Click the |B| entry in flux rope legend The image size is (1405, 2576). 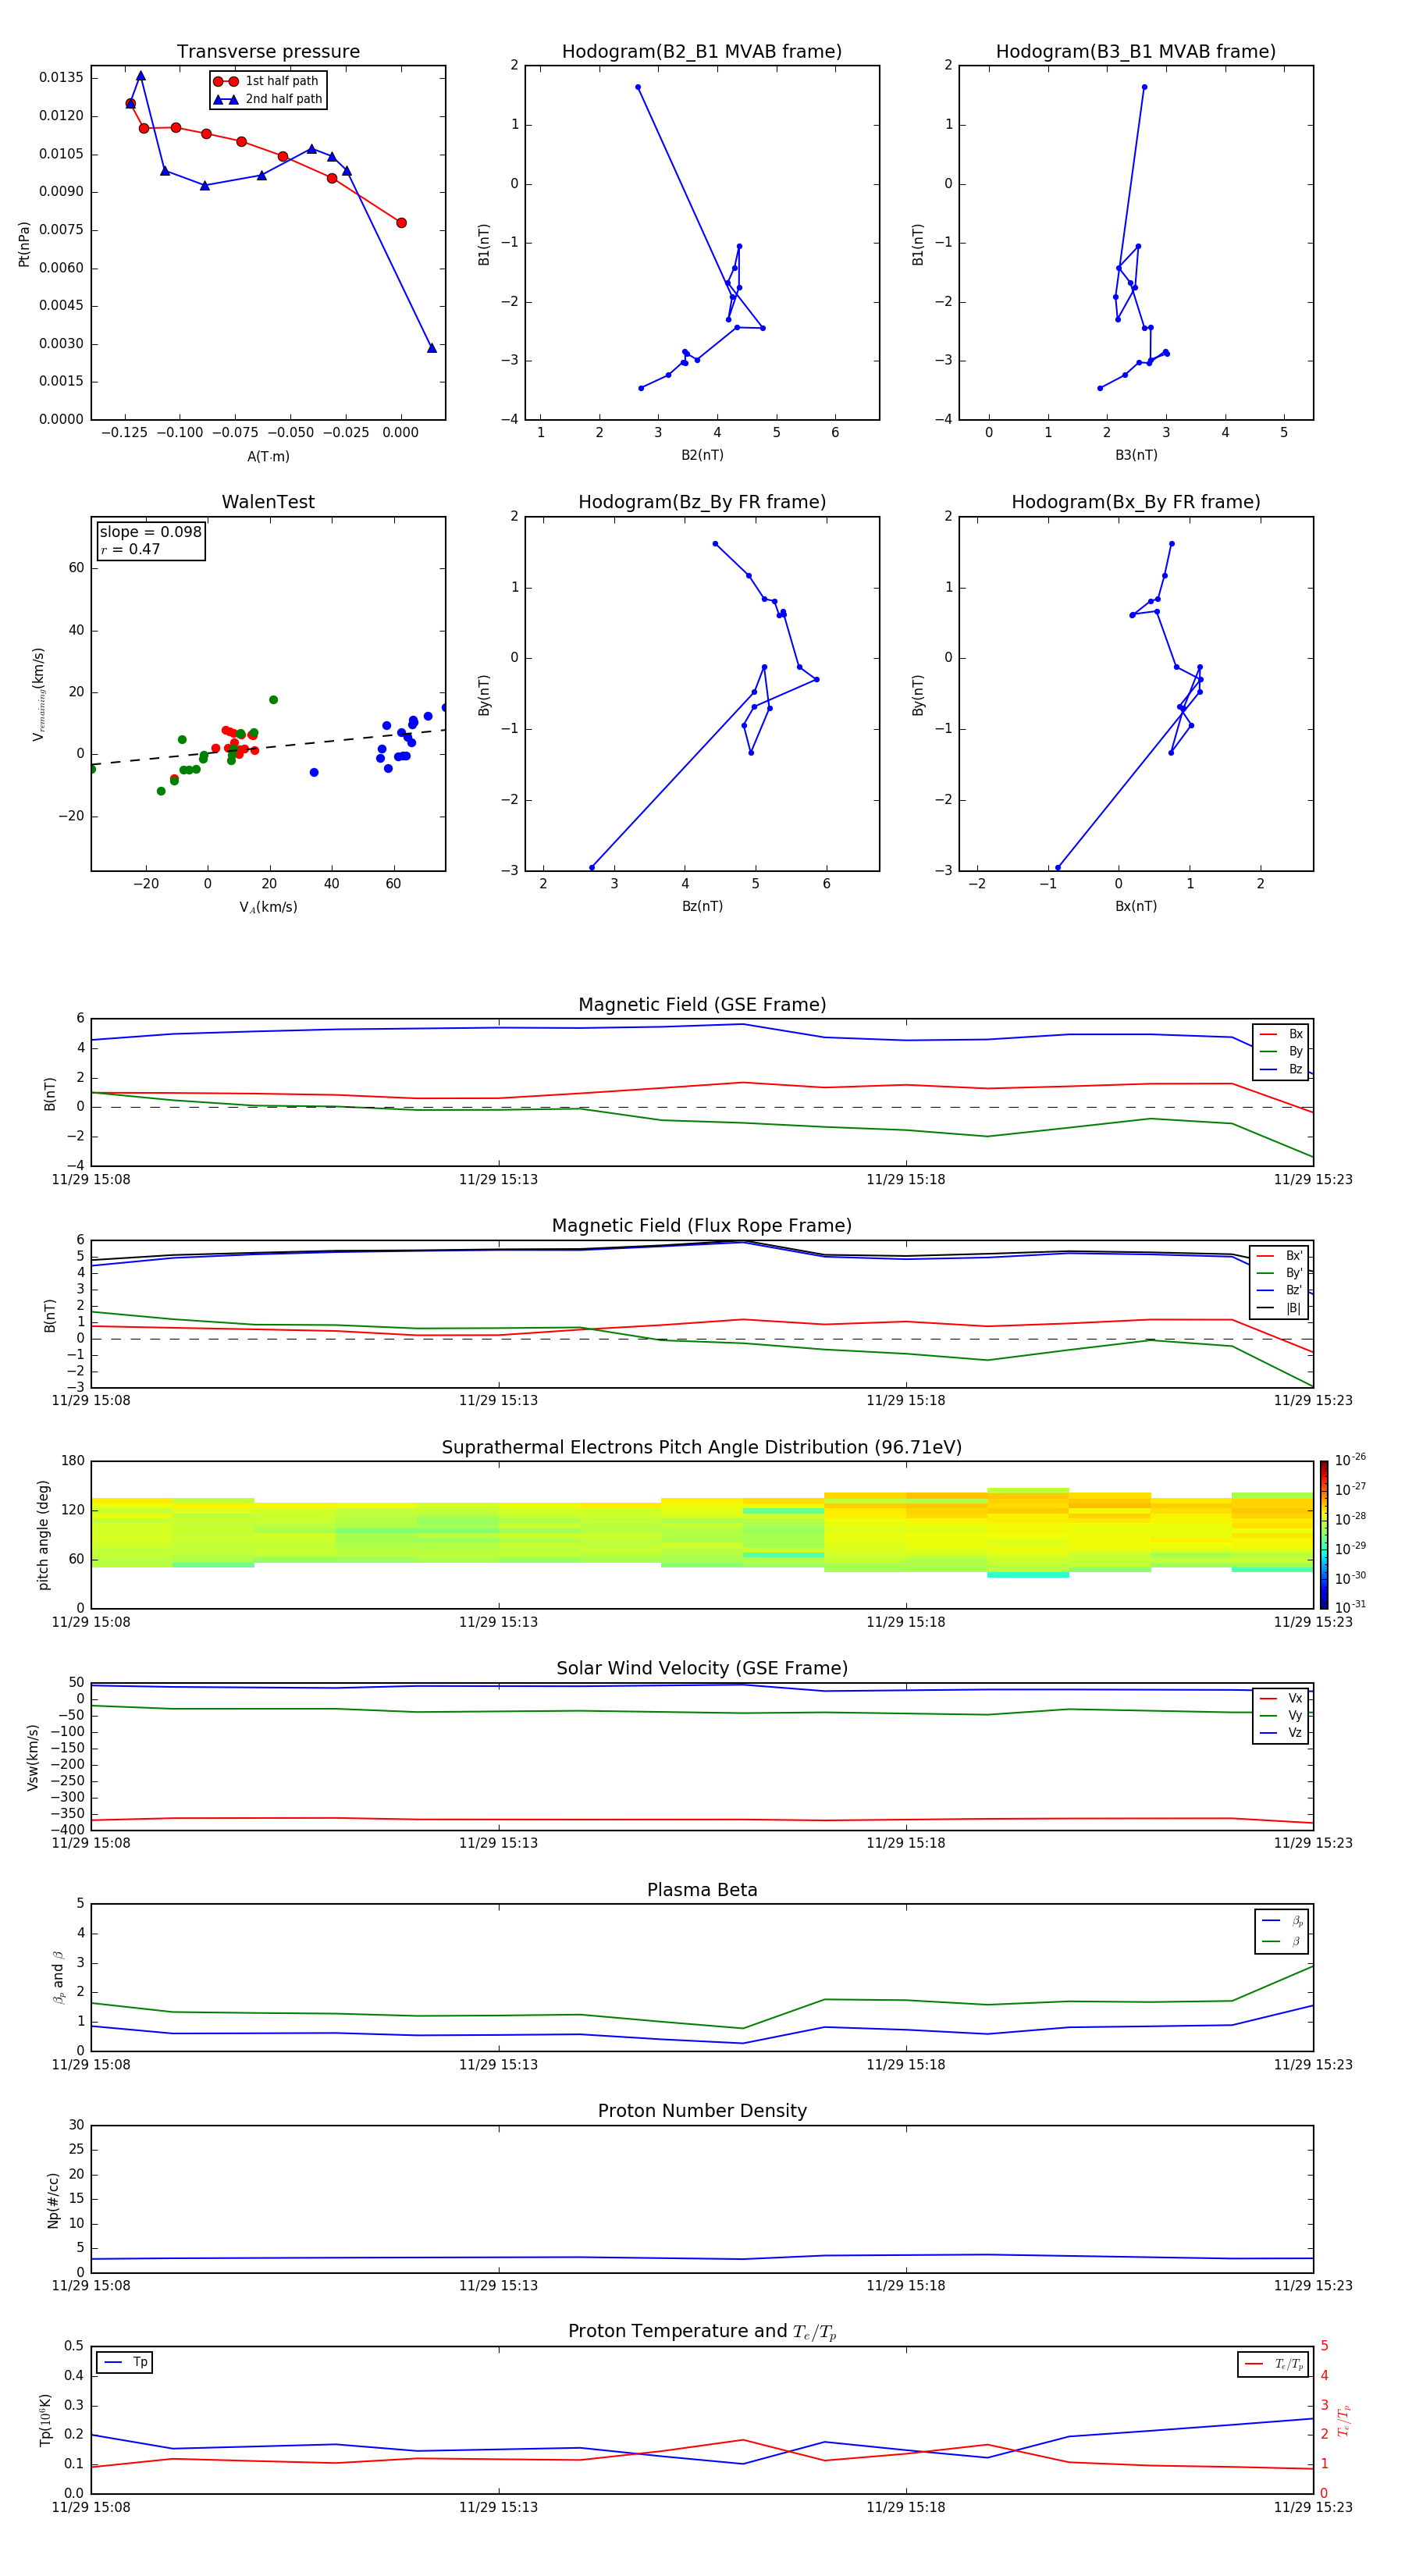(1280, 1308)
